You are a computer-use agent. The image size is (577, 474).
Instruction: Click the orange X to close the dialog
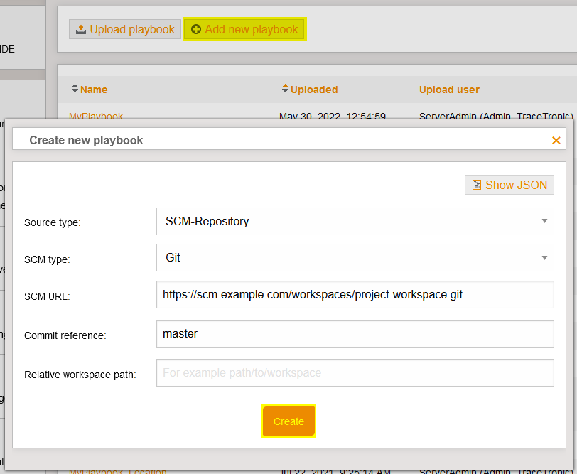click(x=556, y=140)
